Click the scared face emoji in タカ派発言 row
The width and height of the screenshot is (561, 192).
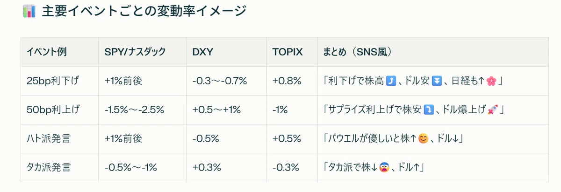(383, 167)
